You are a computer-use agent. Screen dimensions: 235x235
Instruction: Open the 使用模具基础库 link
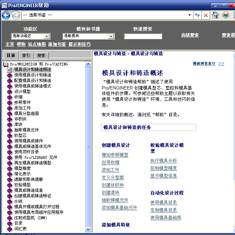click(x=166, y=218)
